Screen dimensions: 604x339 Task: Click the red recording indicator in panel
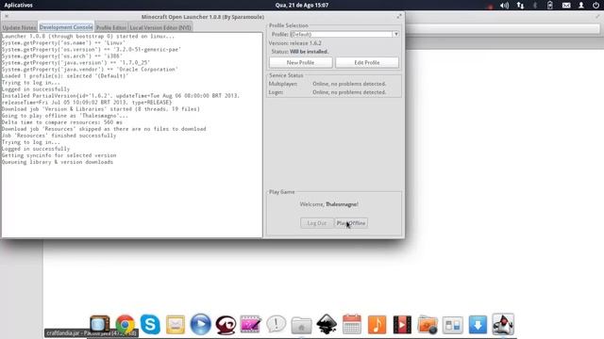(490, 7)
